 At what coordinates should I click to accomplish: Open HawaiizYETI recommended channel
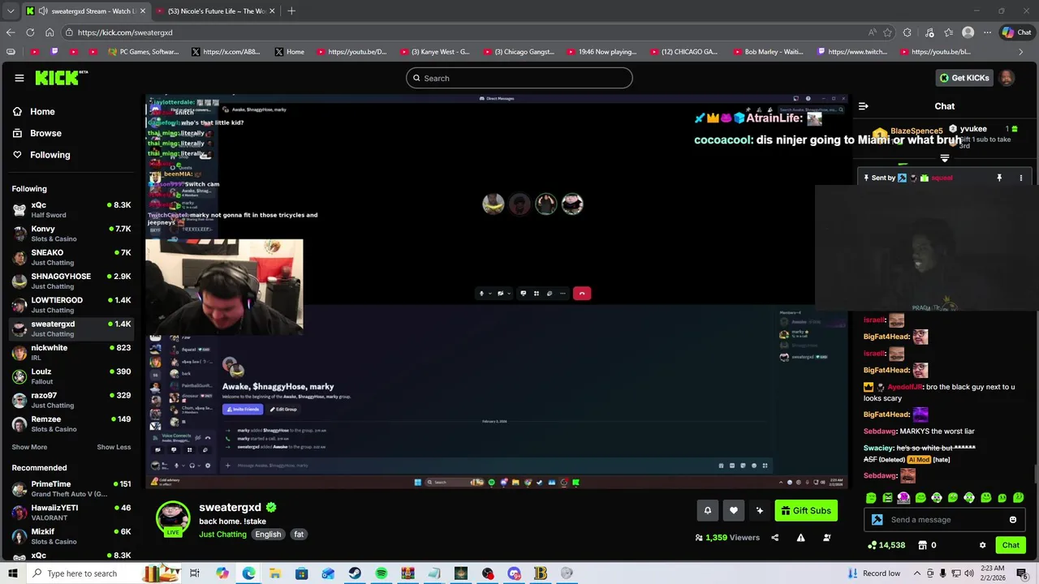[x=71, y=513]
